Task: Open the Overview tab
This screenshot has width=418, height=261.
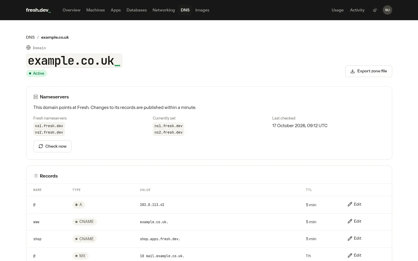Action: tap(71, 10)
